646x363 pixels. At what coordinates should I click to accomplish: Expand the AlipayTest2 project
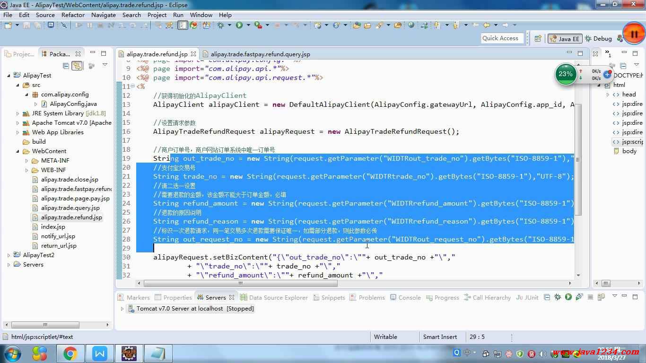pos(9,255)
